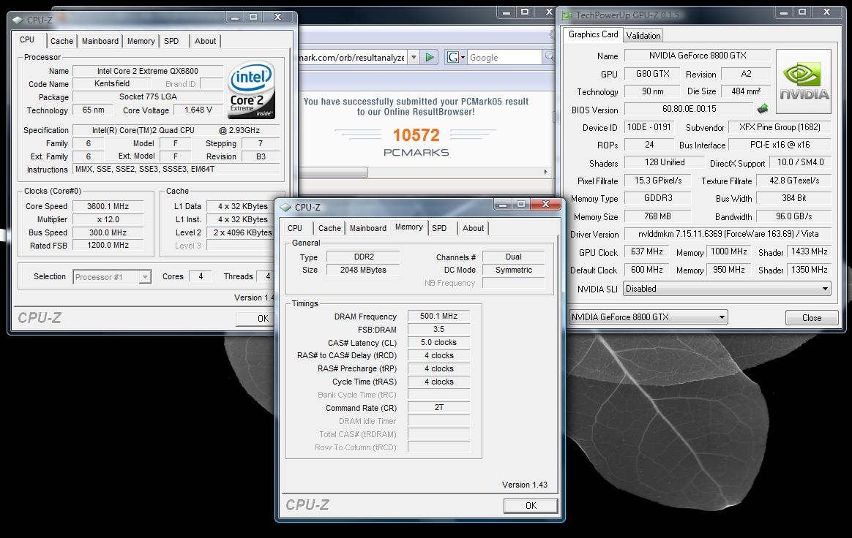Select About tab in back CPU-Z window
Image resolution: width=852 pixels, height=538 pixels.
point(205,41)
